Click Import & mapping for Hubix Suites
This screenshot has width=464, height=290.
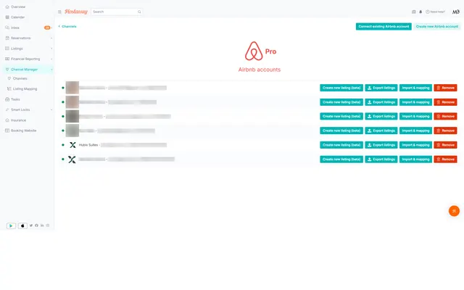tap(415, 145)
